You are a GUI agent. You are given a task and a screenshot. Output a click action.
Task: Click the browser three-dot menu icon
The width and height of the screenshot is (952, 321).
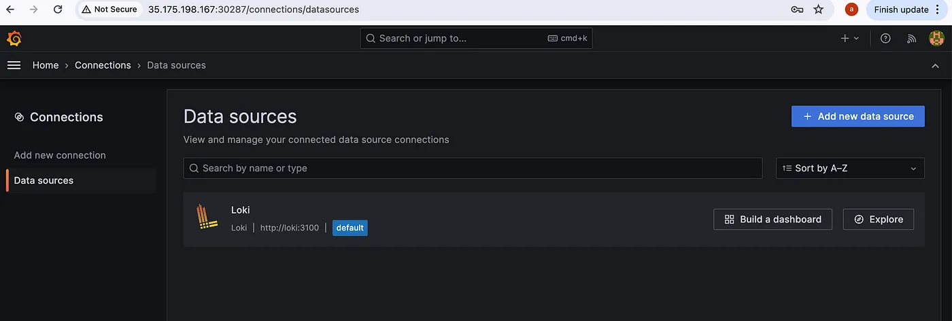point(938,10)
